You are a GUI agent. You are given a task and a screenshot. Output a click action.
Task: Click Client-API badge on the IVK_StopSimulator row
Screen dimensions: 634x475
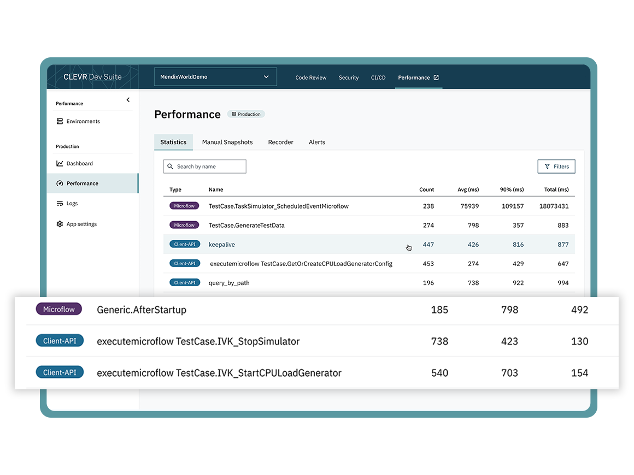60,341
